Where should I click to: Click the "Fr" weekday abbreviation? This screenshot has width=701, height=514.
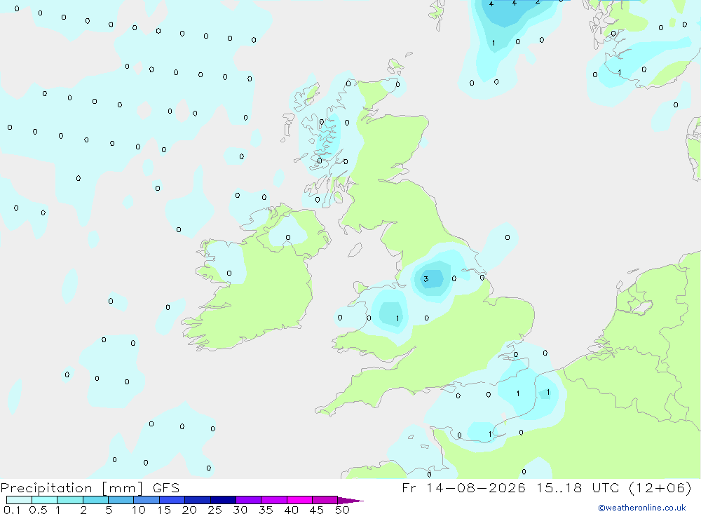click(409, 487)
